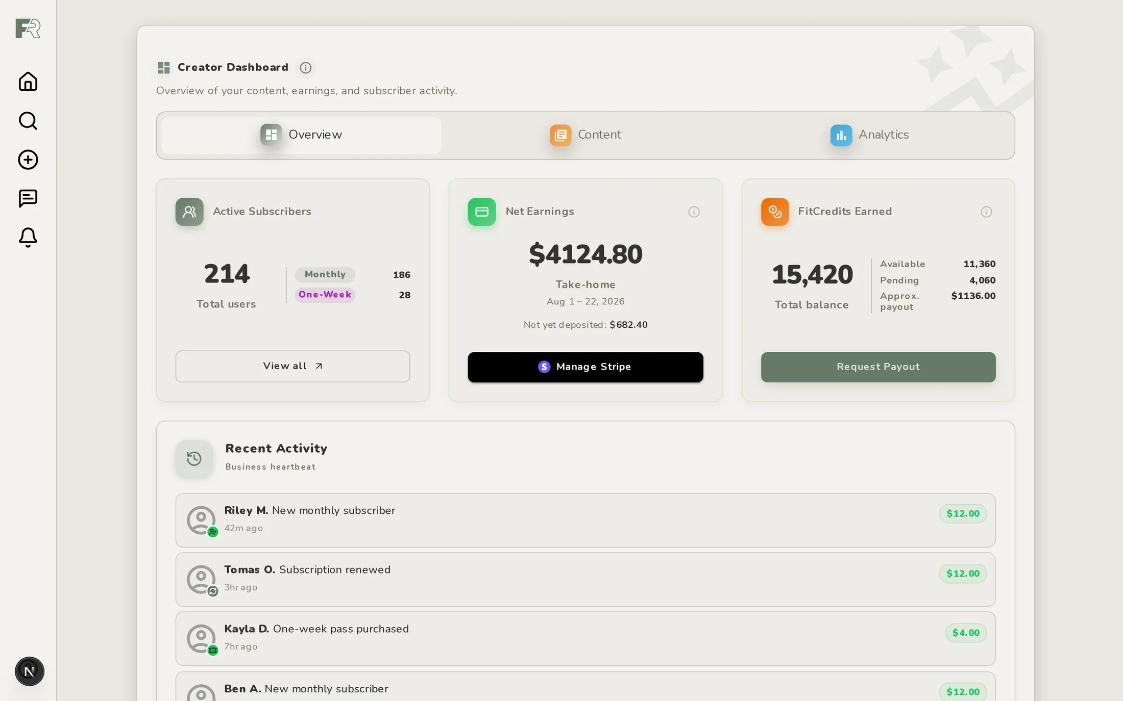Click the Not yet deposited $682.40 text
This screenshot has width=1123, height=701.
(585, 325)
